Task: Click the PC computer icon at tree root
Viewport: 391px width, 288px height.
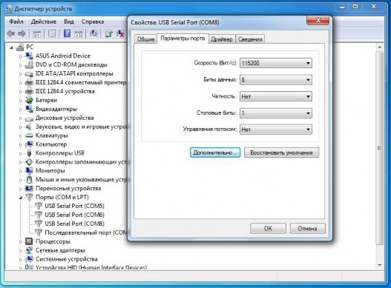Action: point(20,47)
